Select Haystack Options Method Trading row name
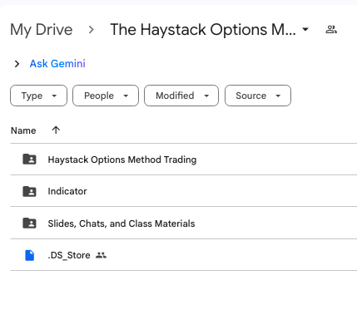This screenshot has height=329, width=357. (122, 160)
